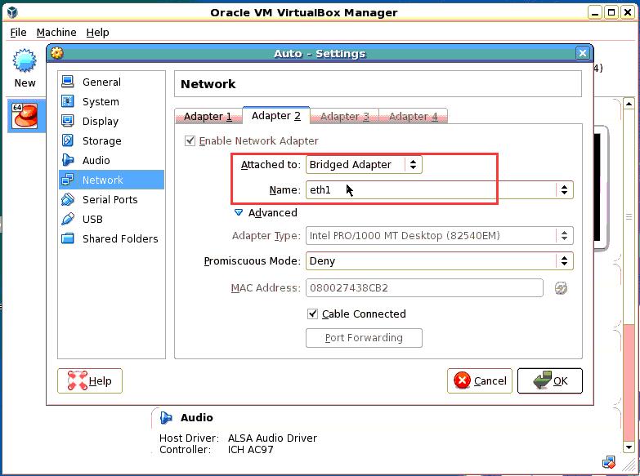Open the Adapter Type dropdown
640x476 pixels.
pos(440,235)
